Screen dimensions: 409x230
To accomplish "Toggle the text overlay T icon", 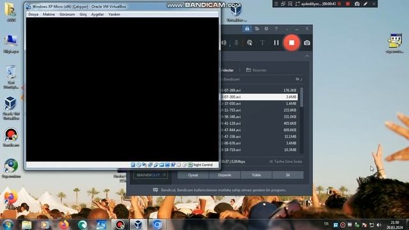I will (263, 43).
